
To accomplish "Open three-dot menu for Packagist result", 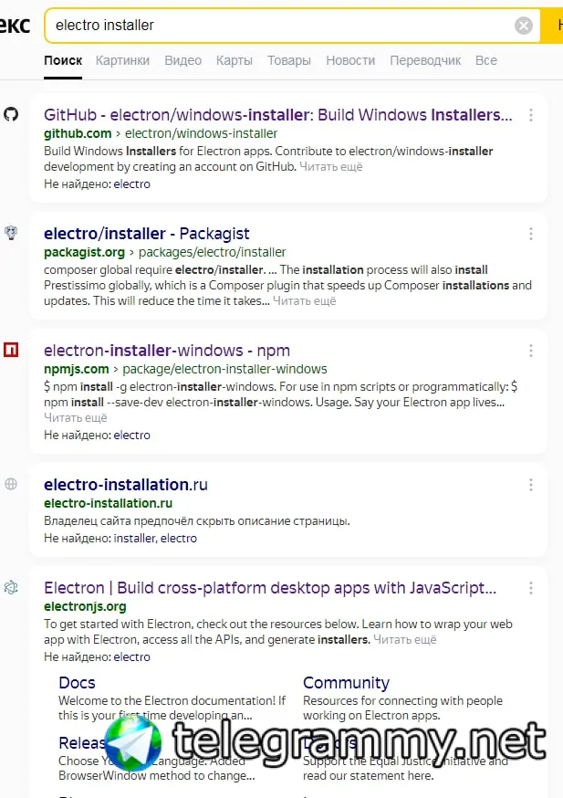I will click(x=531, y=235).
